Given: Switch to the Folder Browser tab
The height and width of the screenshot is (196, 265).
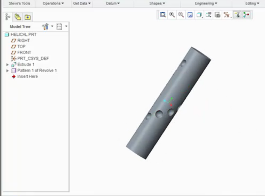Looking at the screenshot, I should 18,17.
